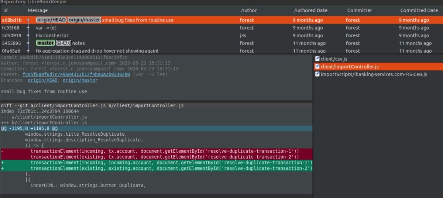Click added line with existing.account

[156, 168]
